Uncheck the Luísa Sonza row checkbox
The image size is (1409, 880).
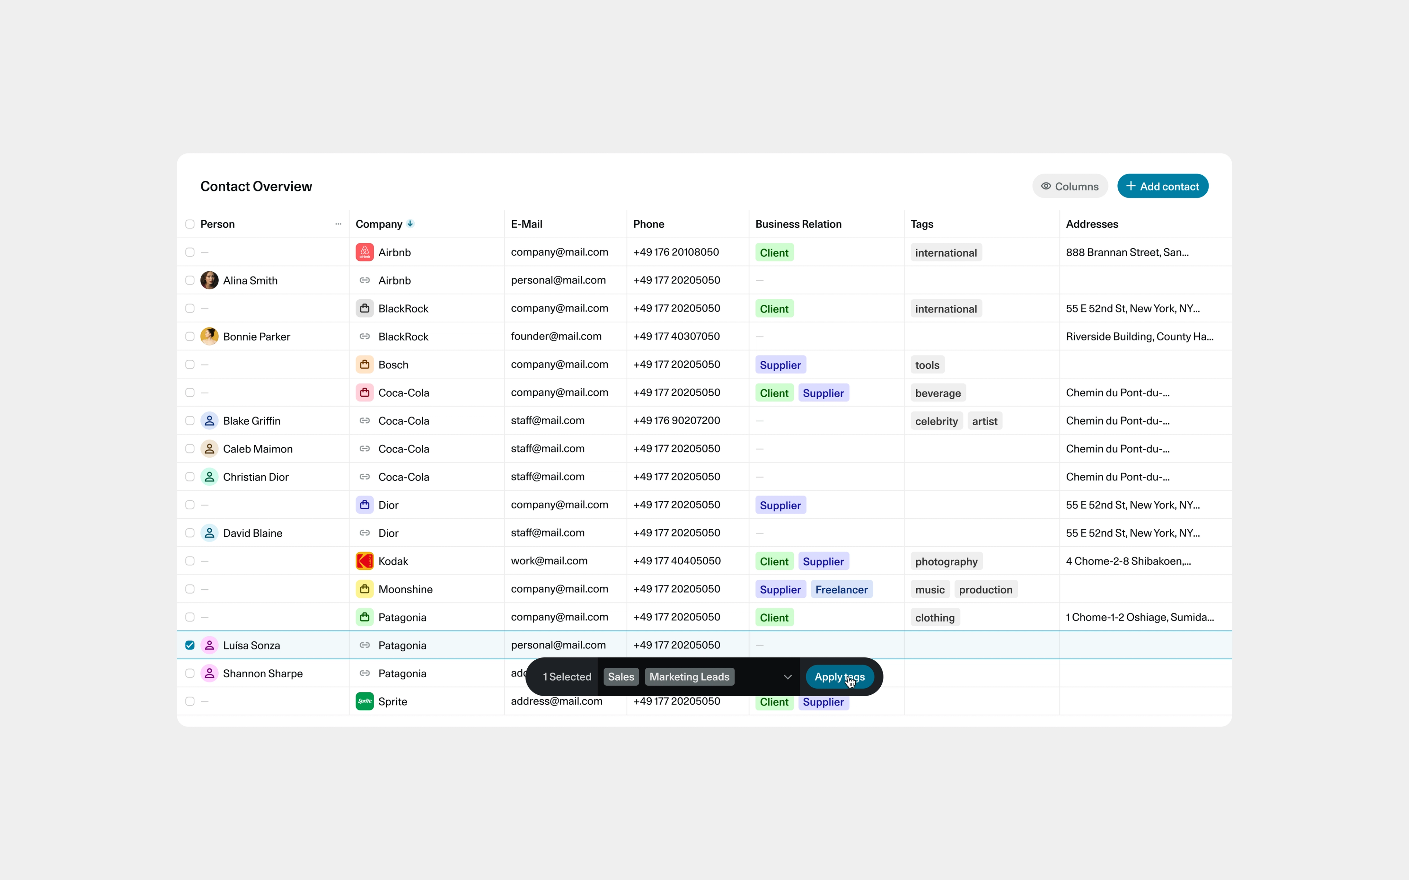(190, 645)
